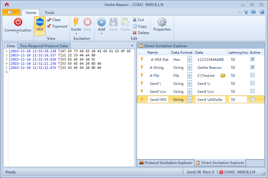
Task: Switch to the Tools ribbon tab
Action: pos(49,12)
